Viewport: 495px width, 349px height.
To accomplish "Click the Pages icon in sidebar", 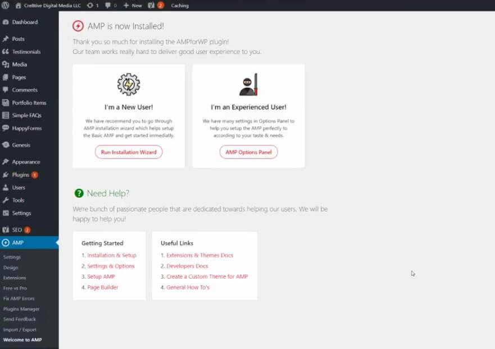I will pos(6,77).
